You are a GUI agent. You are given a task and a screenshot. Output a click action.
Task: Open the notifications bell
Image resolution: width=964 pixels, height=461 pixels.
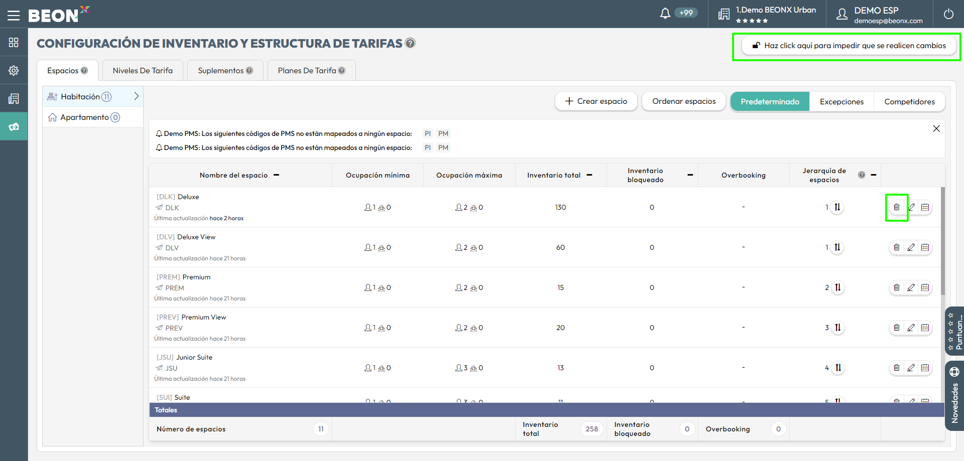(x=665, y=13)
